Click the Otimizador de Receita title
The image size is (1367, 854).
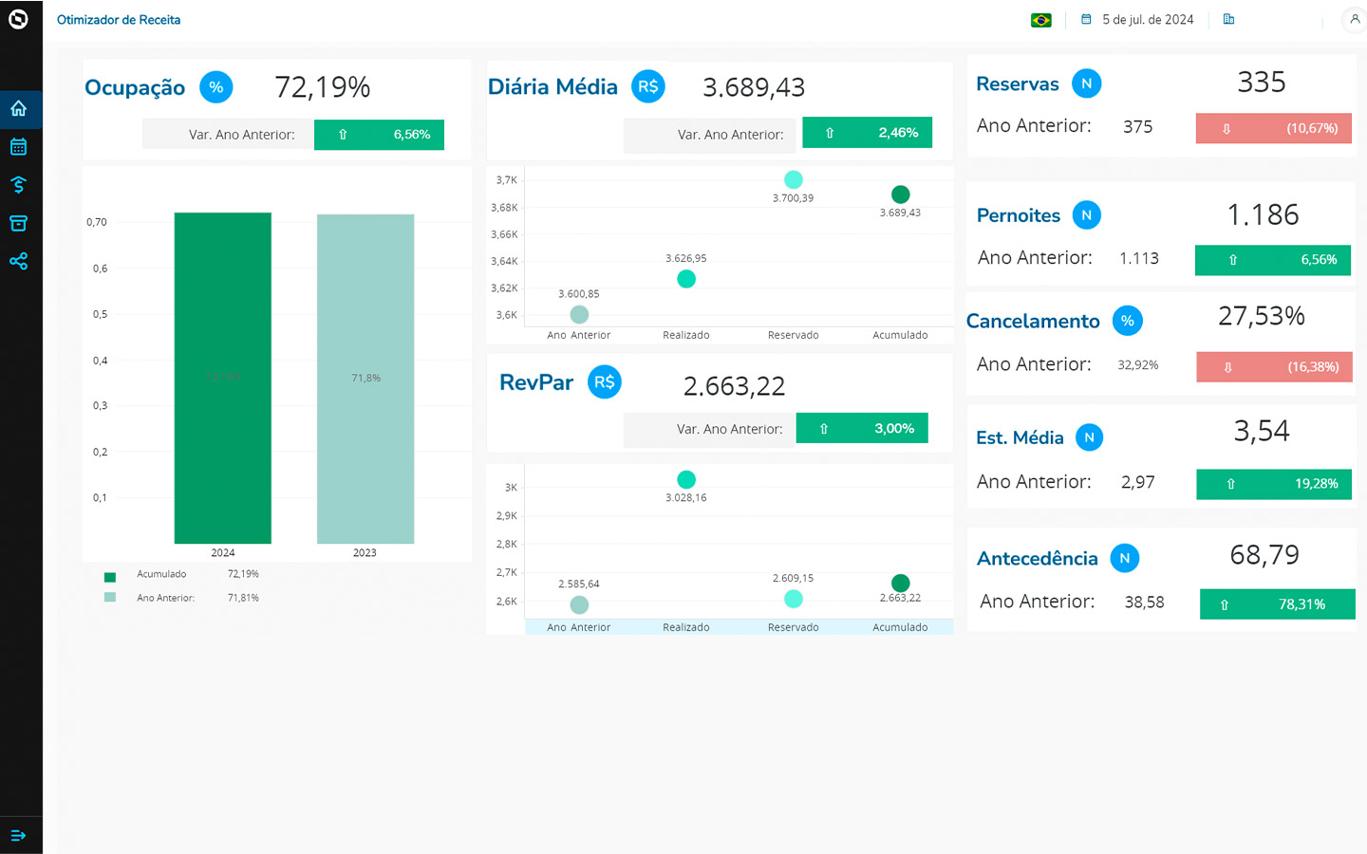(119, 20)
